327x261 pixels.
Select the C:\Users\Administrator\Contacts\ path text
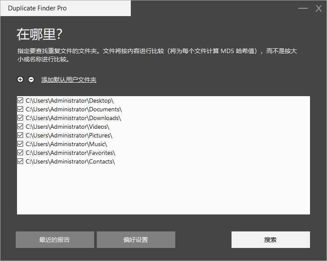(x=70, y=162)
